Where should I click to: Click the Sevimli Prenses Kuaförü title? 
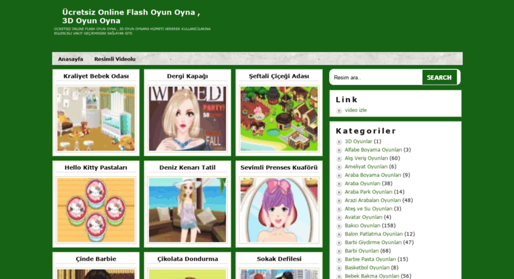(279, 168)
